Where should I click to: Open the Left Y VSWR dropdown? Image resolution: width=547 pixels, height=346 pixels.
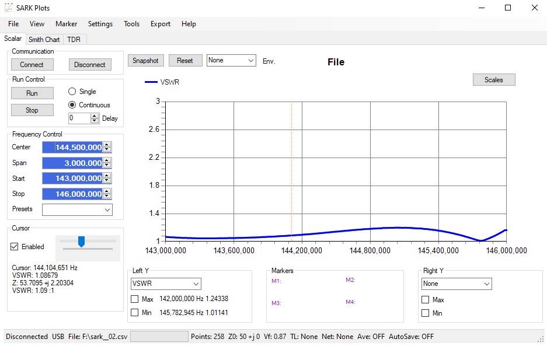[166, 284]
